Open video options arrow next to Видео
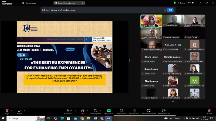This screenshot has width=216, height=121. (x=25, y=111)
